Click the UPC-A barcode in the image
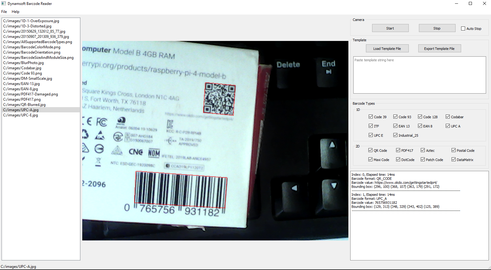 click(x=181, y=190)
